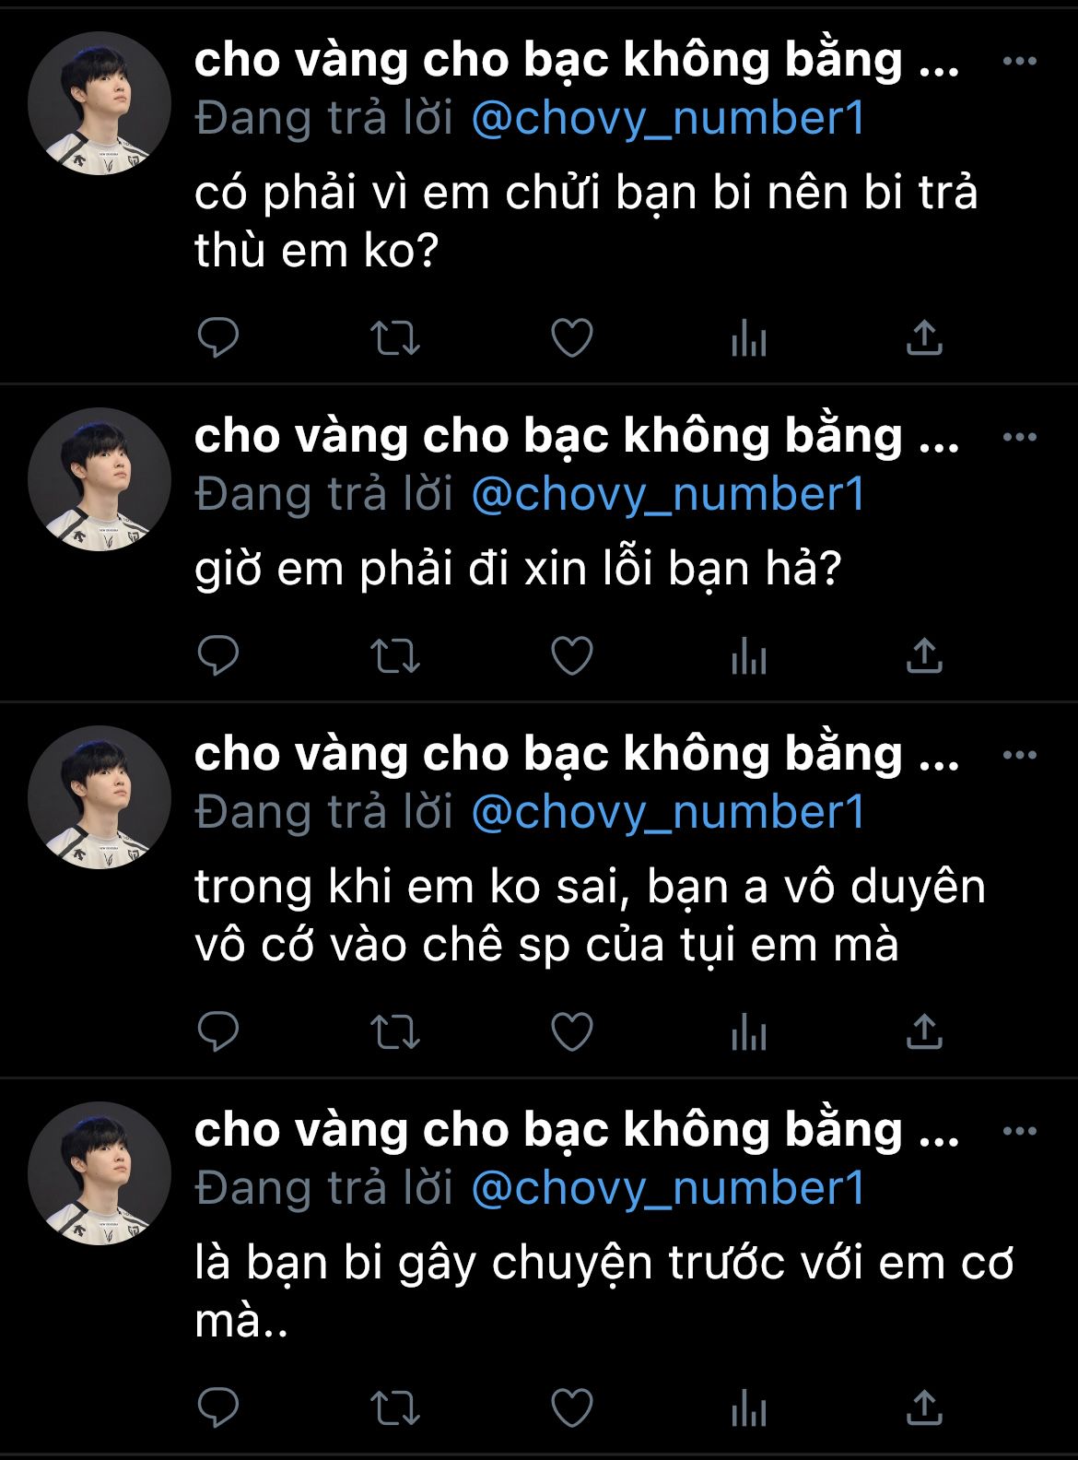Open profile avatar on the second tweet
Screen dimensions: 1078x1460
pyautogui.click(x=100, y=479)
